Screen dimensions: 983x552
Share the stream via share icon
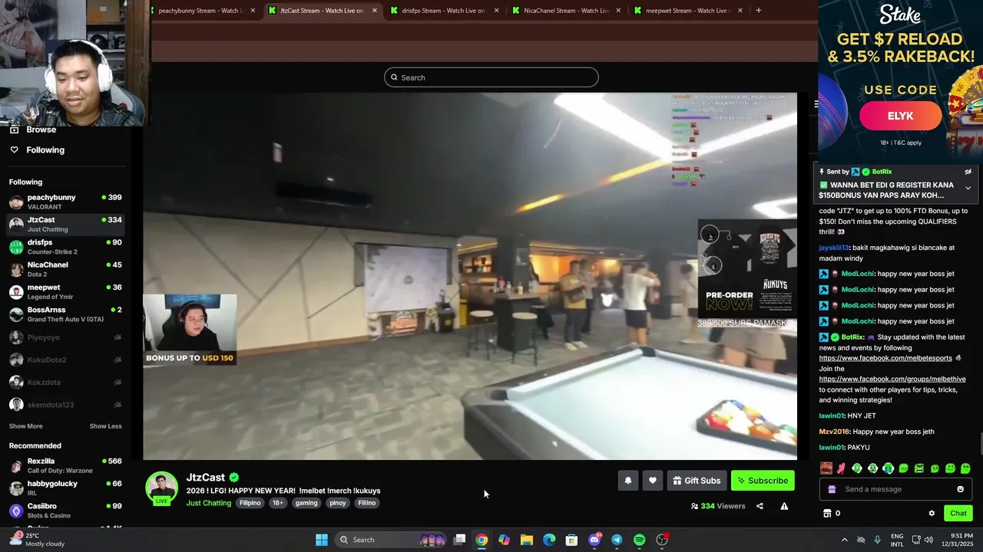click(x=760, y=506)
